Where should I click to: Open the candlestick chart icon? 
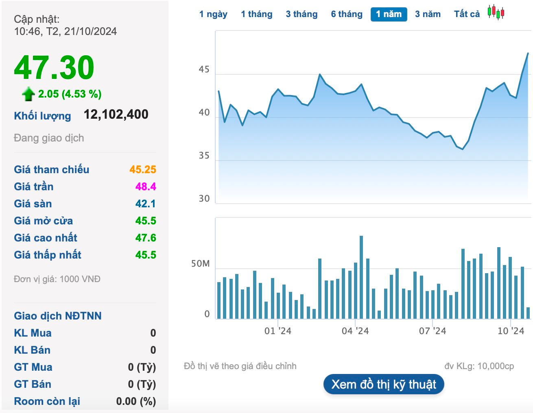[x=496, y=13]
